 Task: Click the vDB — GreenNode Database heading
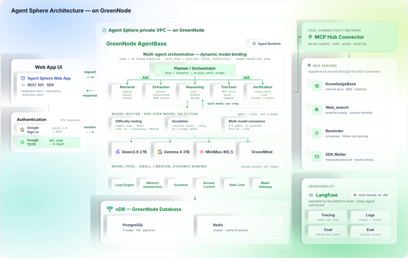click(148, 209)
